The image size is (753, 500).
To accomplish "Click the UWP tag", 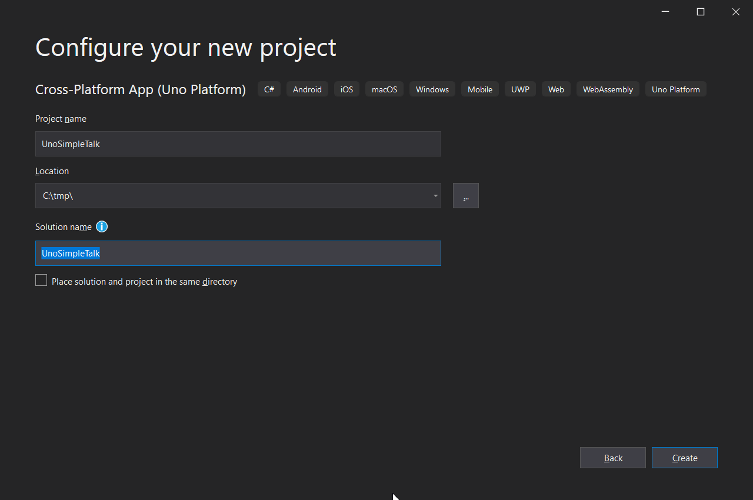I will coord(520,89).
